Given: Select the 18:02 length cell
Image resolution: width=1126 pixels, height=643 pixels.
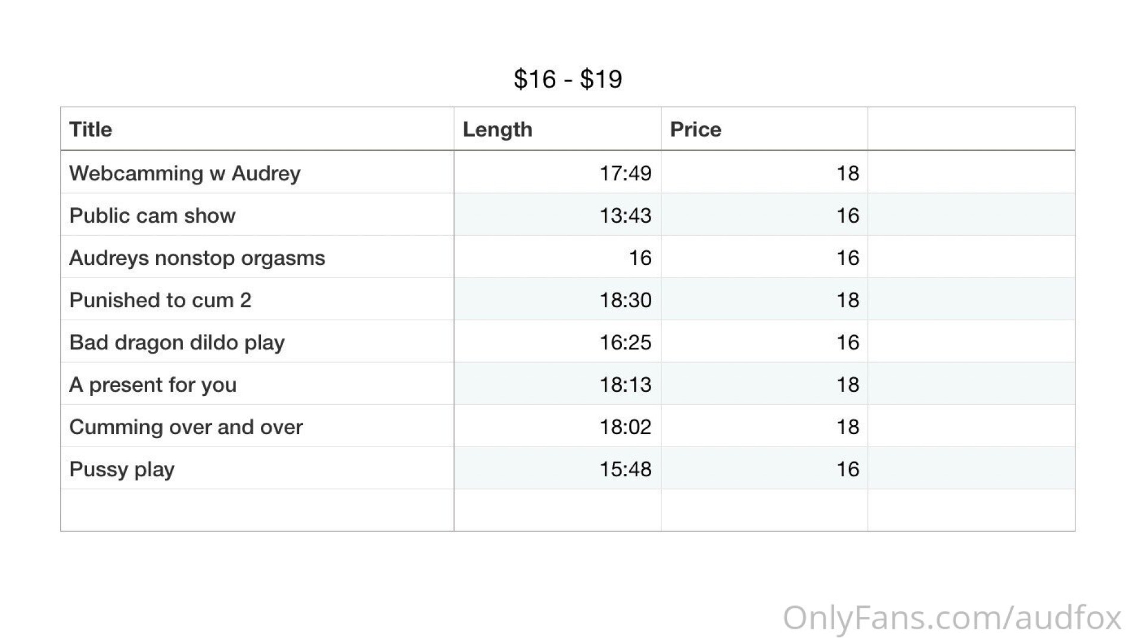Looking at the screenshot, I should click(625, 427).
